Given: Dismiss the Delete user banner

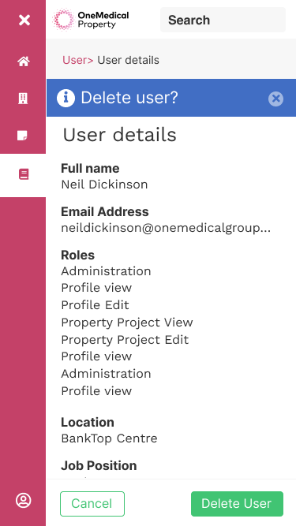Looking at the screenshot, I should [x=275, y=99].
